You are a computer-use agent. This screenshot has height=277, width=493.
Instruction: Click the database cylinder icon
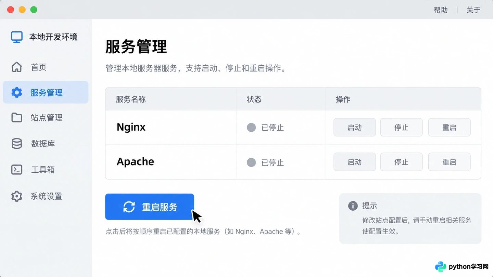pos(17,144)
